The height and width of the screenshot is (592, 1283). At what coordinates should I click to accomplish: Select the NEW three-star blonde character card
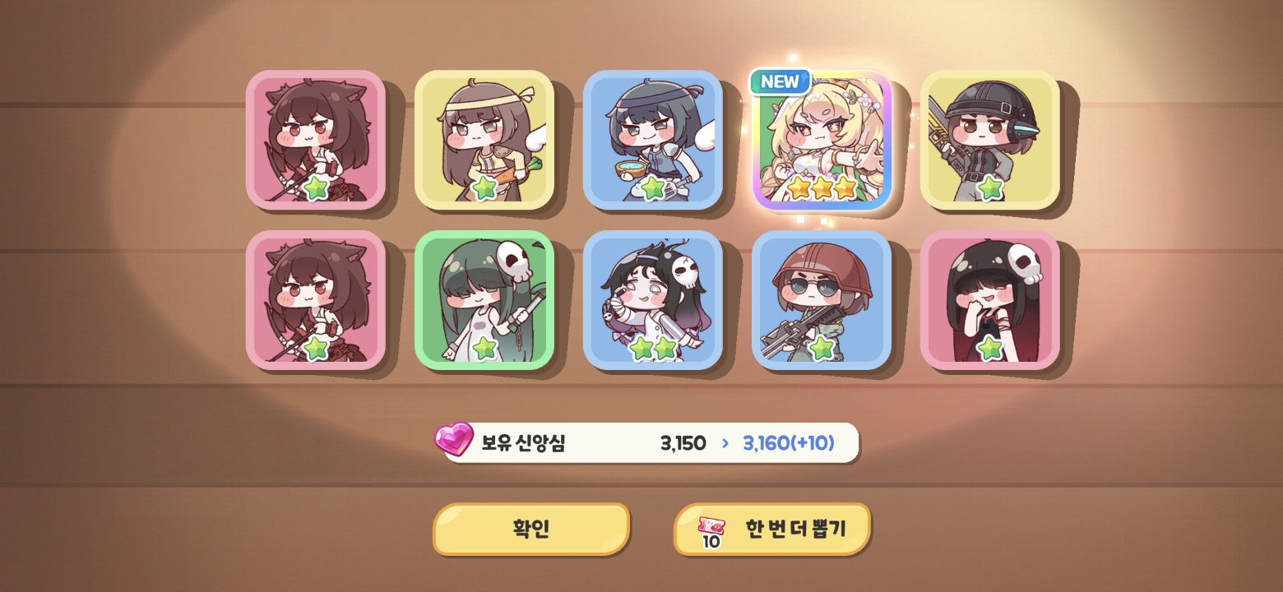coord(822,141)
